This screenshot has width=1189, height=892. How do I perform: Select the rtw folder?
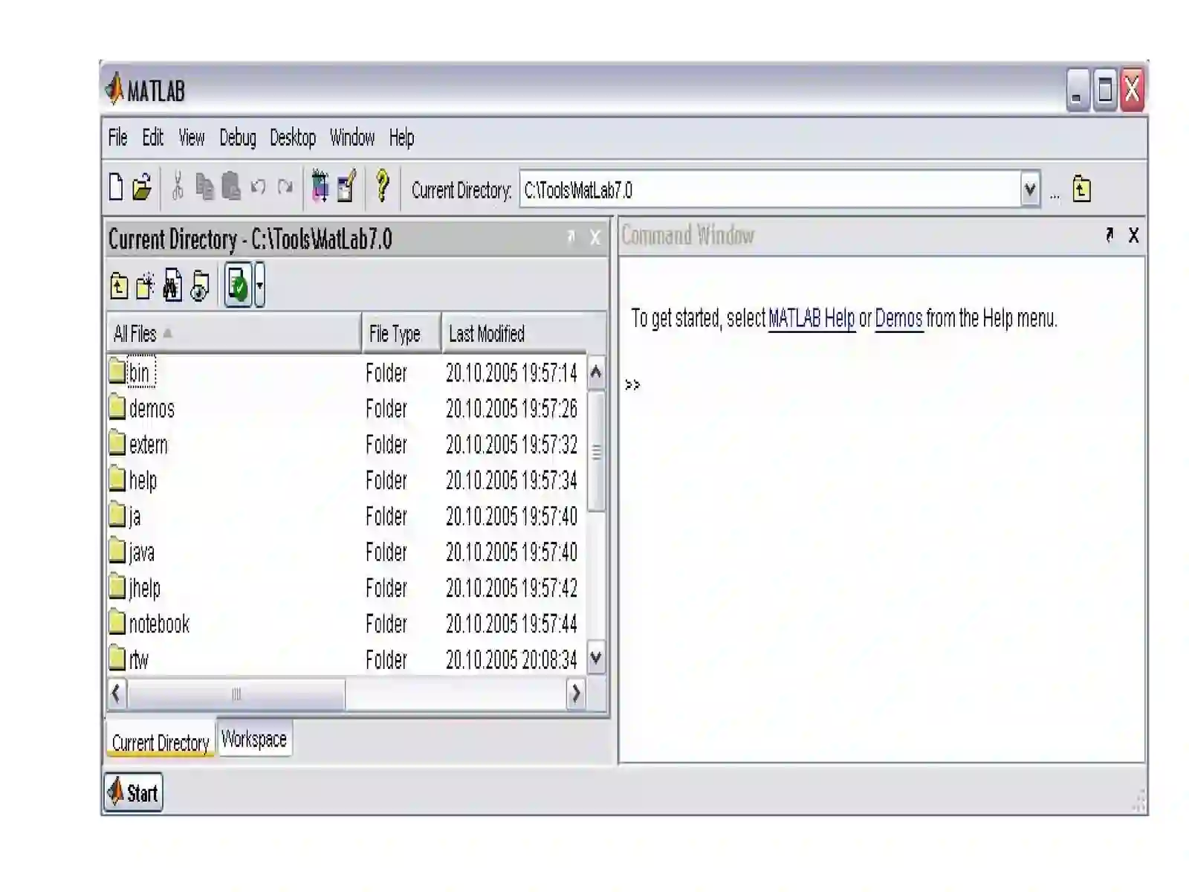click(129, 659)
